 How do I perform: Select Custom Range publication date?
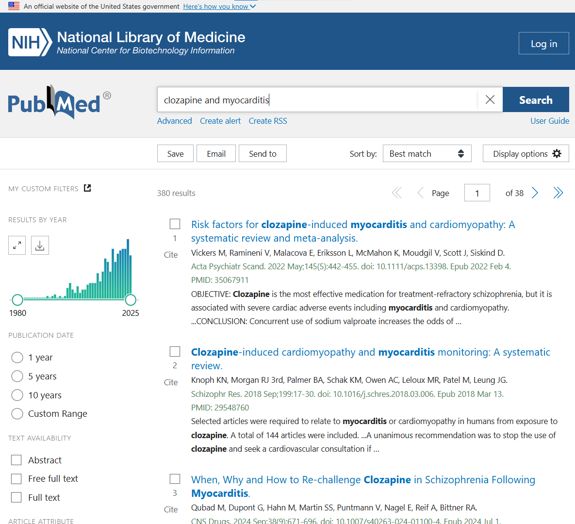click(x=17, y=414)
